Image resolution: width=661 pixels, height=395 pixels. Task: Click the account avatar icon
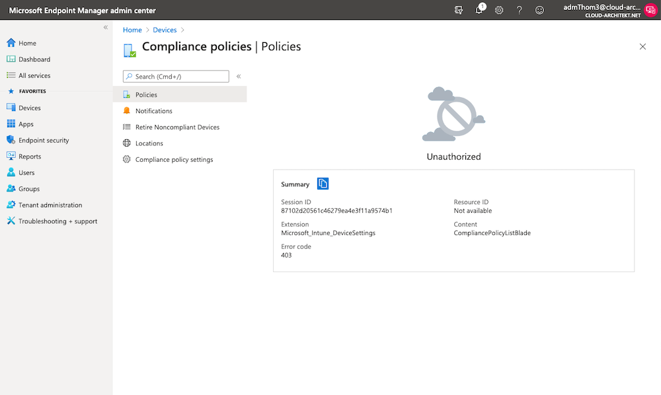coord(650,10)
